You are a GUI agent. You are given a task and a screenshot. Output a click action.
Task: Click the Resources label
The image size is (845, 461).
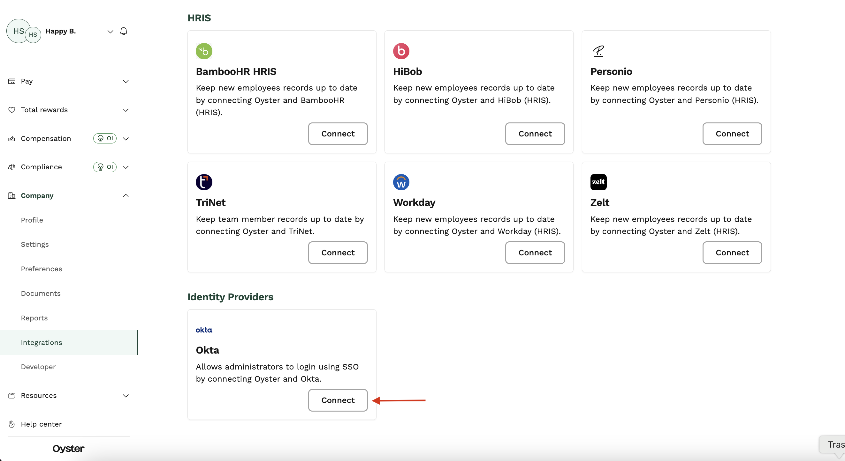pos(39,396)
